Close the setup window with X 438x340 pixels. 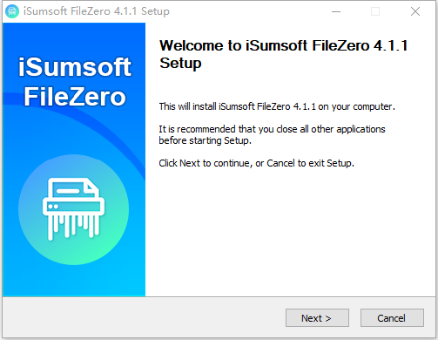[415, 11]
